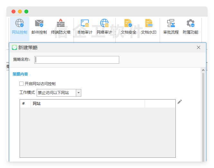Click the 网站 column header

pyautogui.click(x=87, y=104)
